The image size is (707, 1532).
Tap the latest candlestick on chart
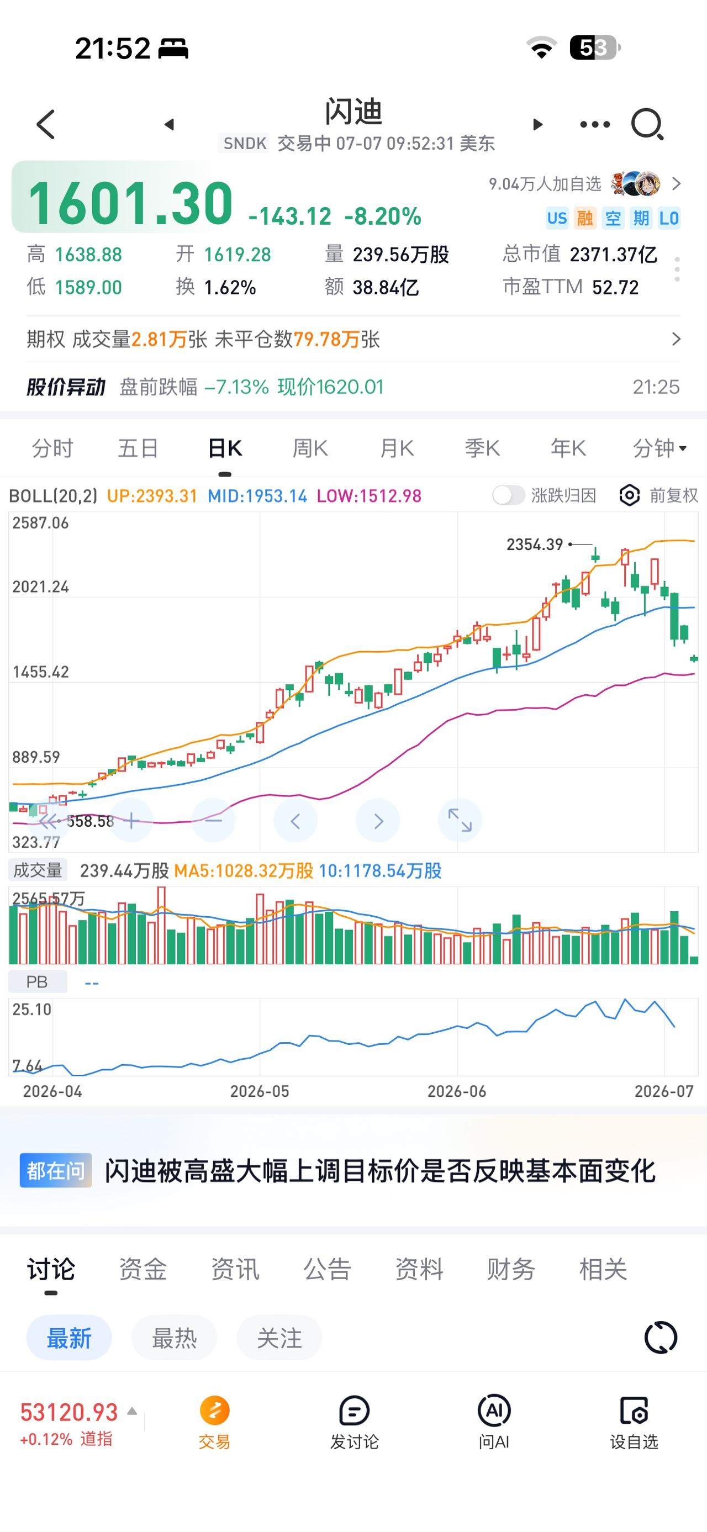693,658
